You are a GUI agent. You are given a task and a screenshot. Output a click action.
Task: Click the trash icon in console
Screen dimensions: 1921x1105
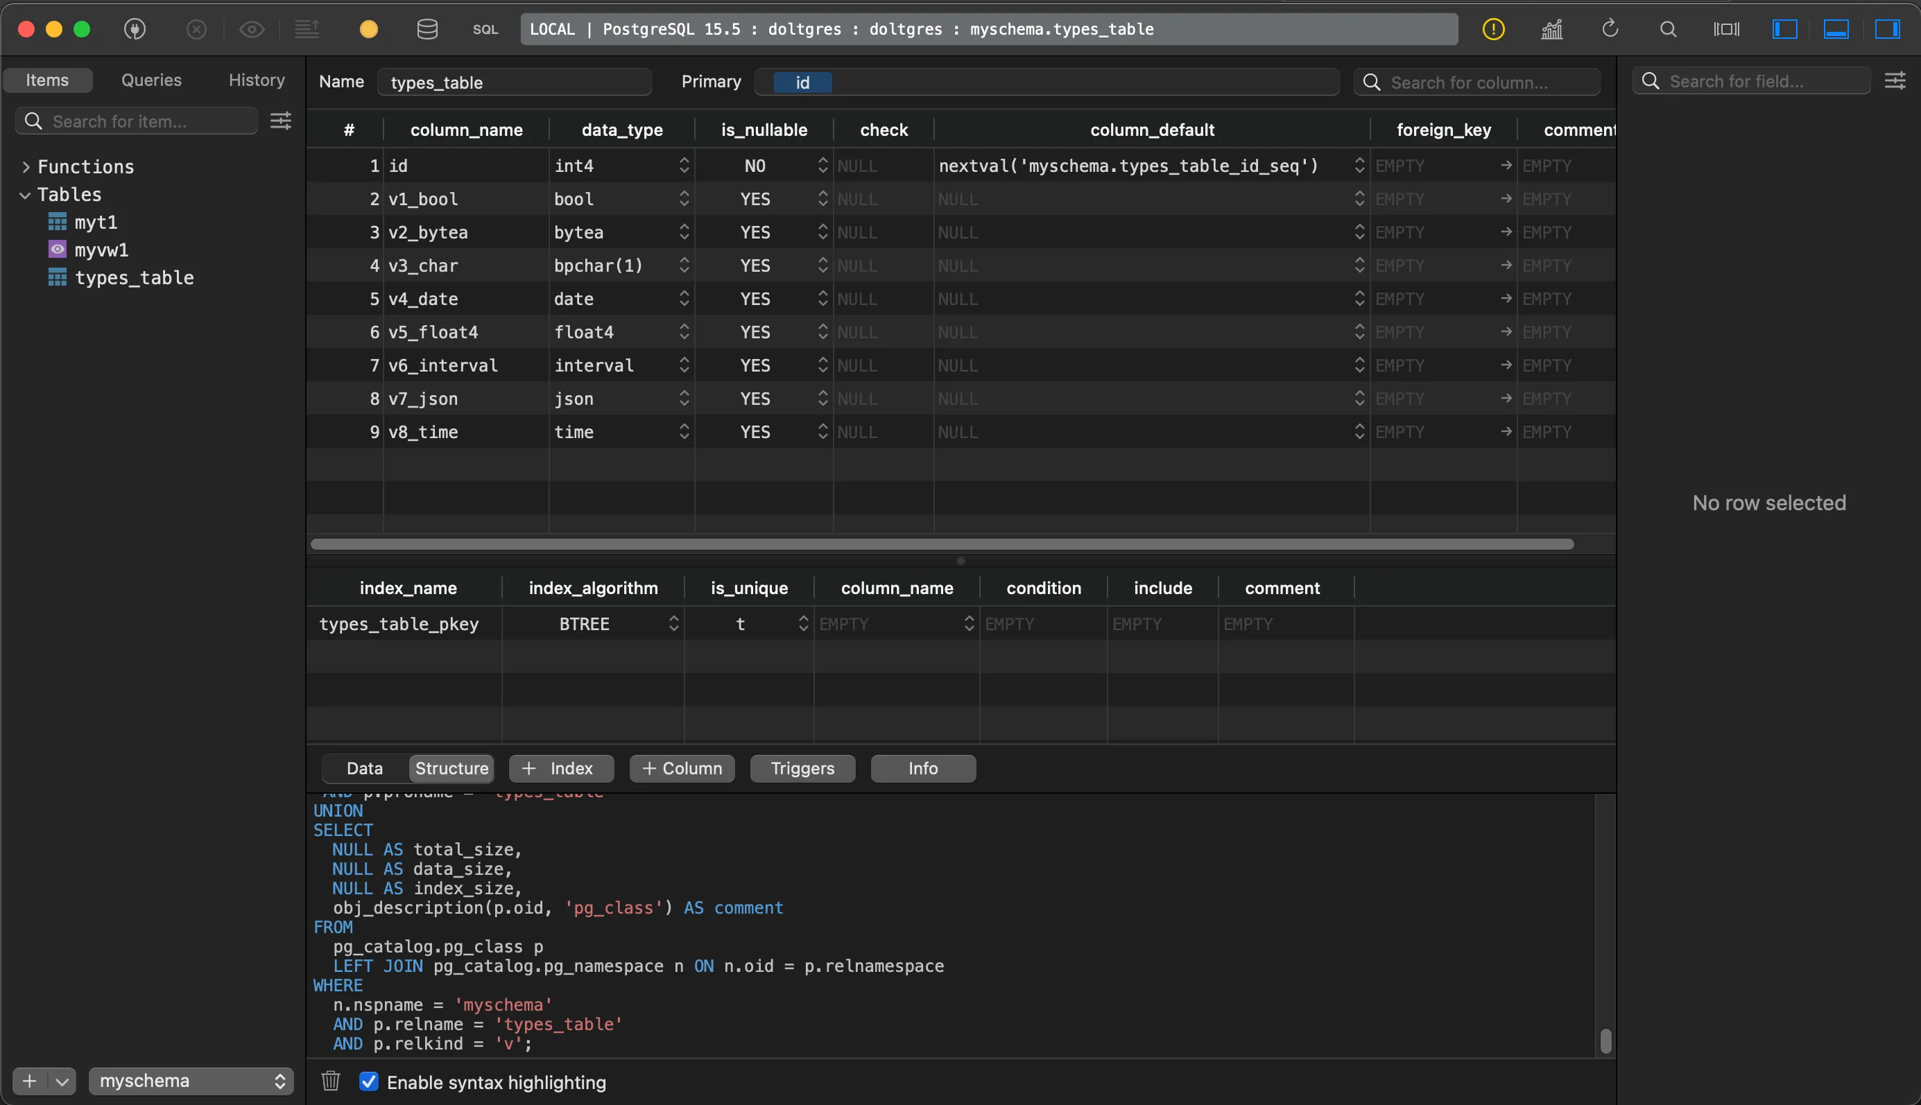click(x=330, y=1081)
